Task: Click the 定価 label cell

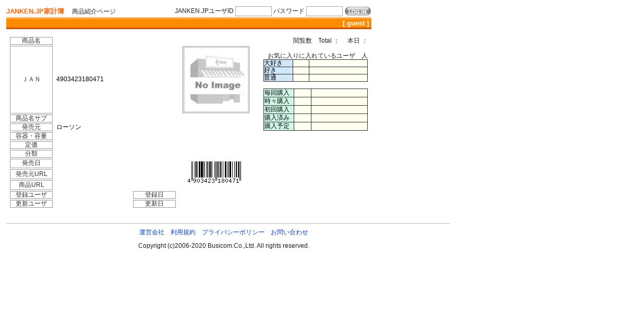Action: click(31, 145)
